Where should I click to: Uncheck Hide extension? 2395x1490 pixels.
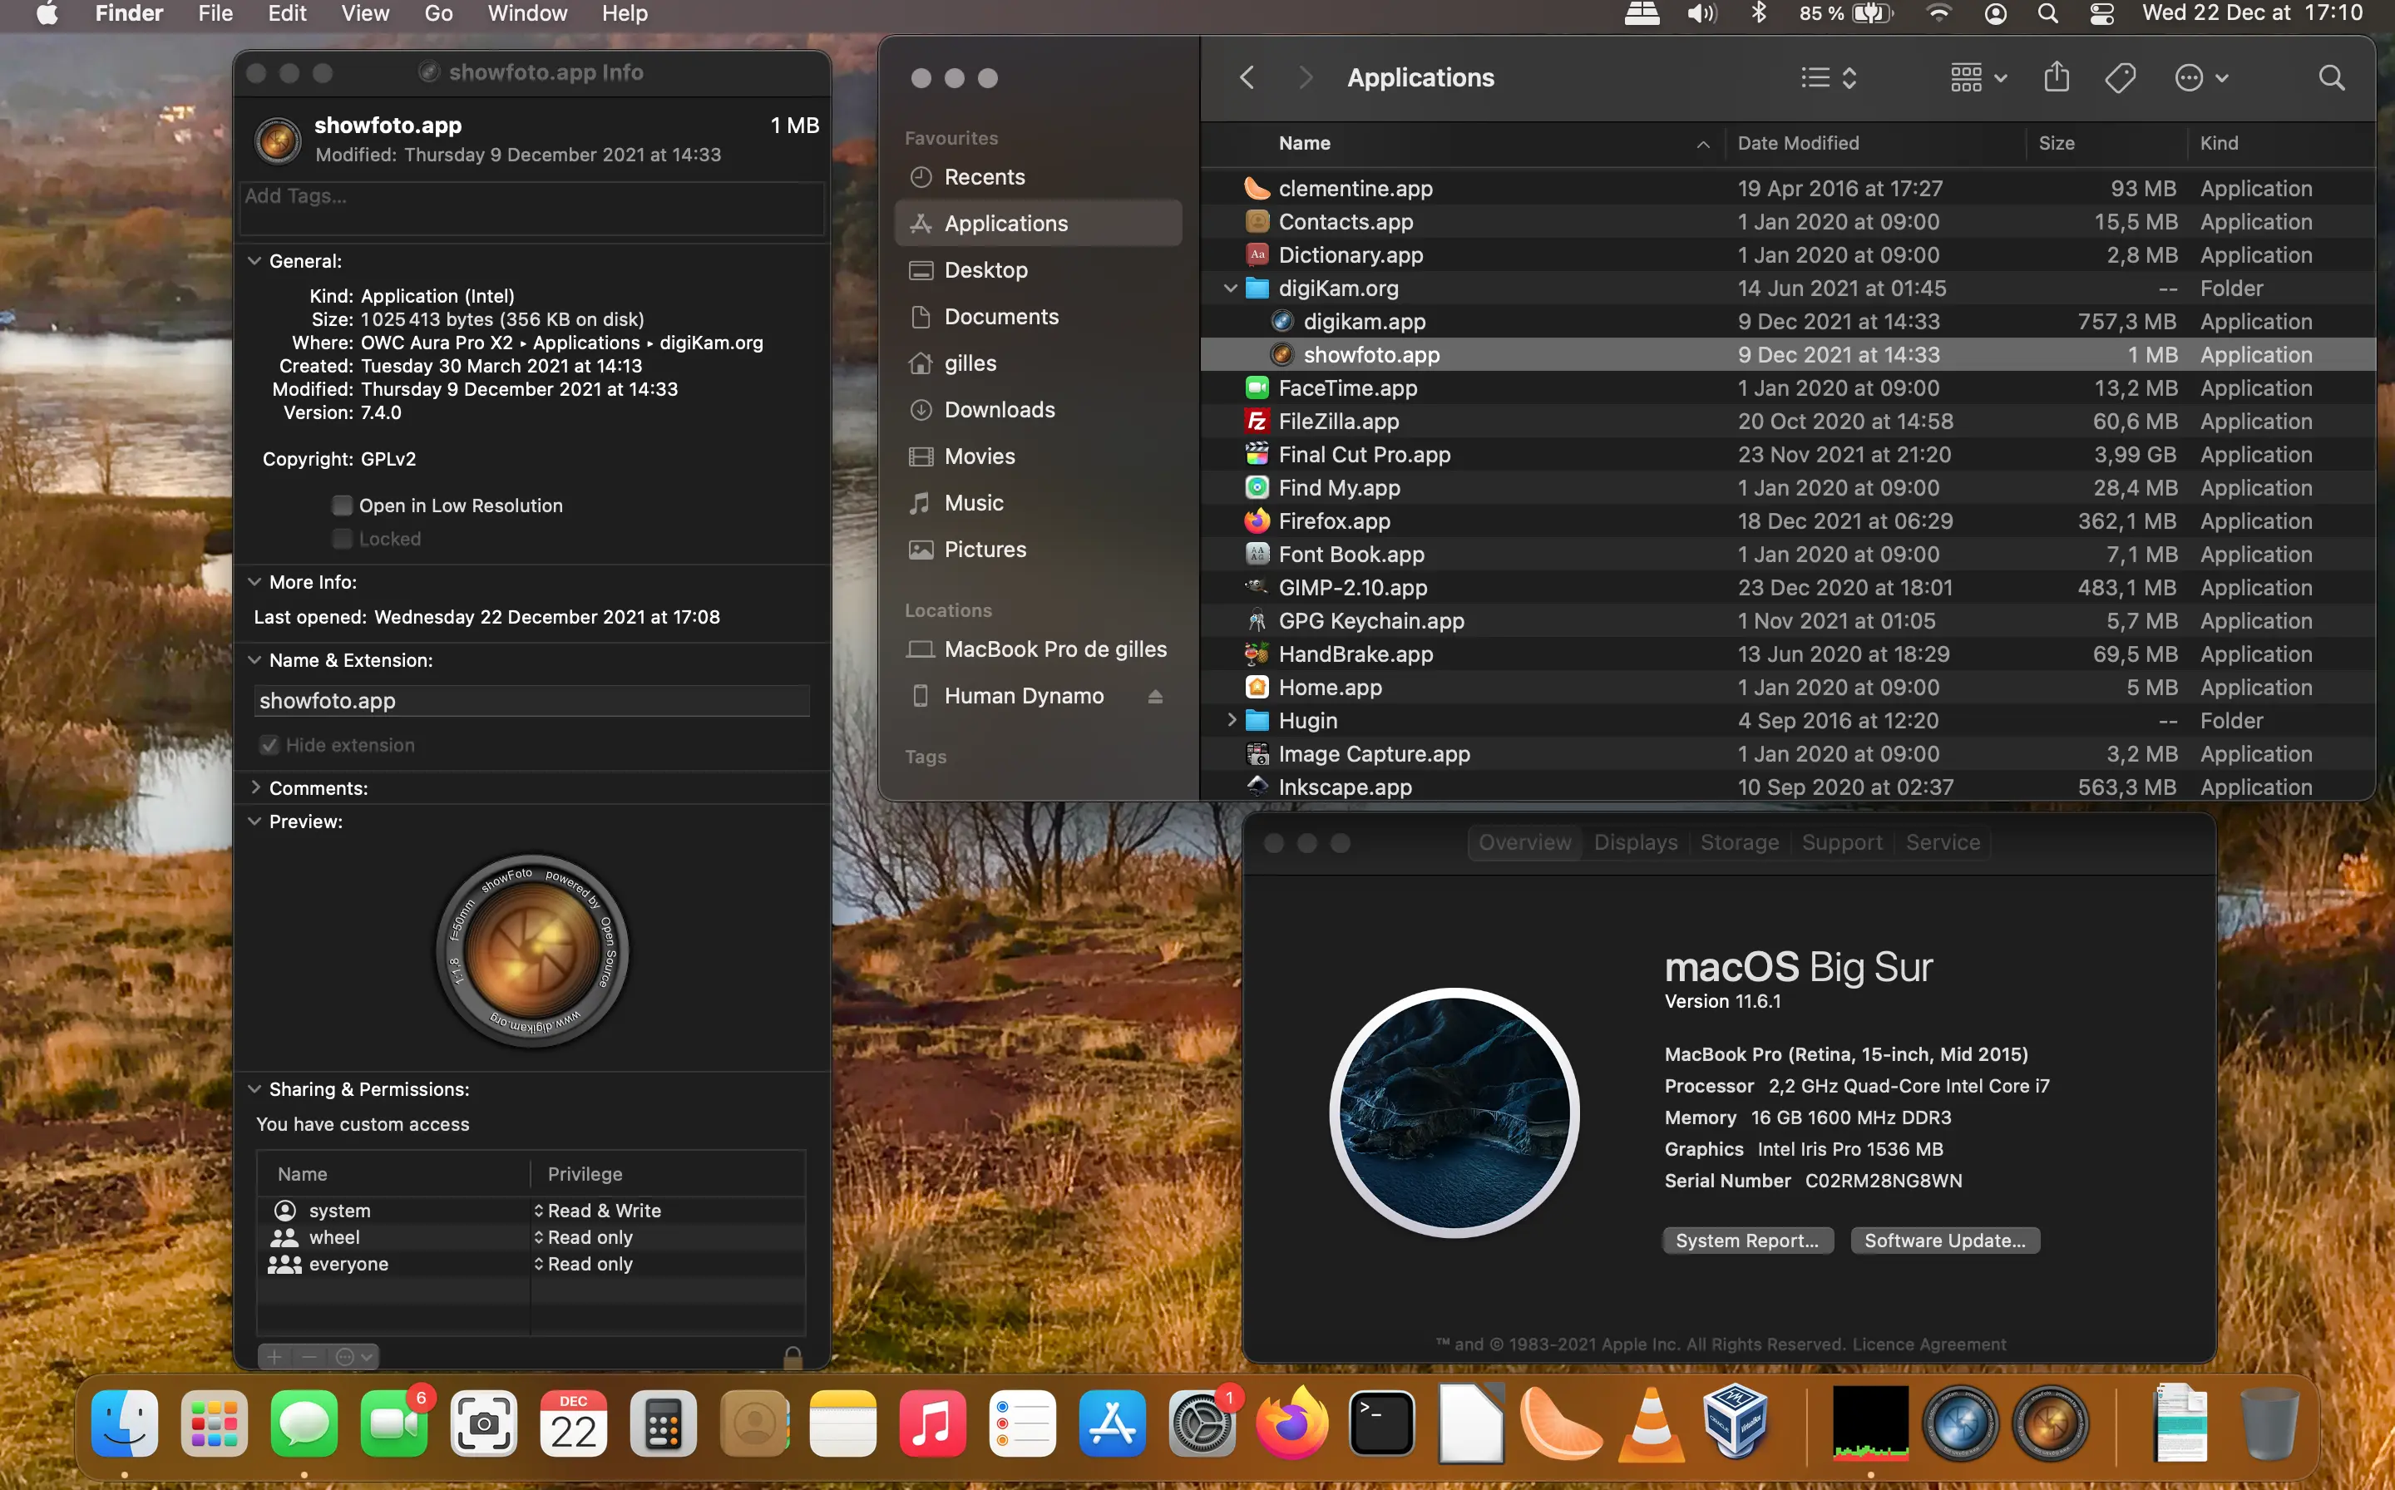point(269,745)
